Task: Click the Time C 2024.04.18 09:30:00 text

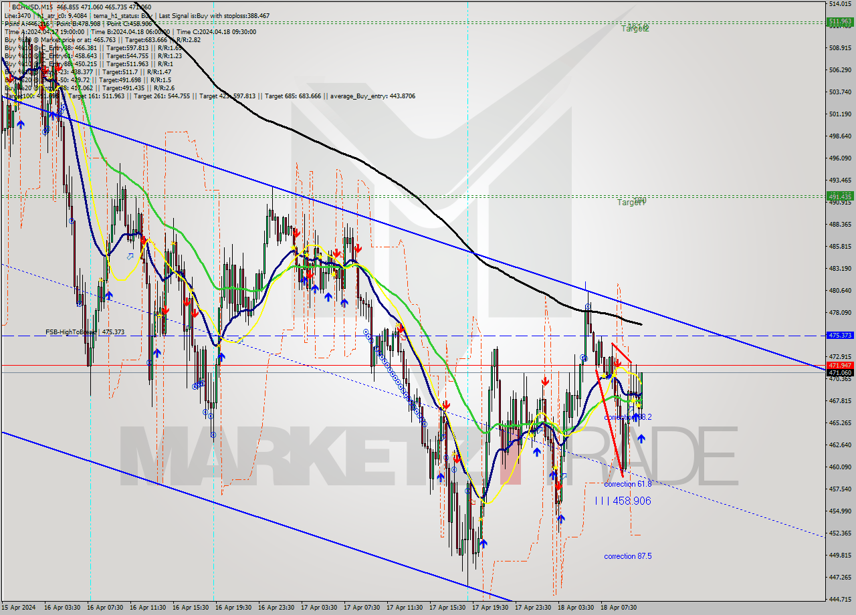Action: pyautogui.click(x=215, y=31)
